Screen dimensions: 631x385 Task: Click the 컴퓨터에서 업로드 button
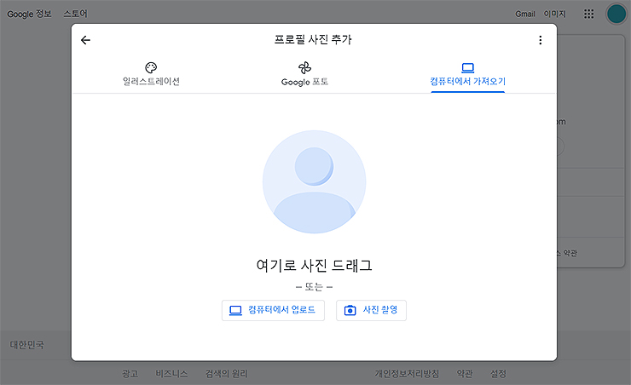(273, 310)
